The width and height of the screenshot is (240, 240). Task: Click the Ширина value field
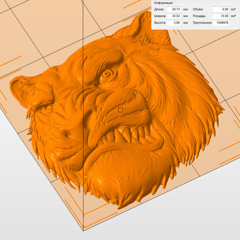point(174,16)
